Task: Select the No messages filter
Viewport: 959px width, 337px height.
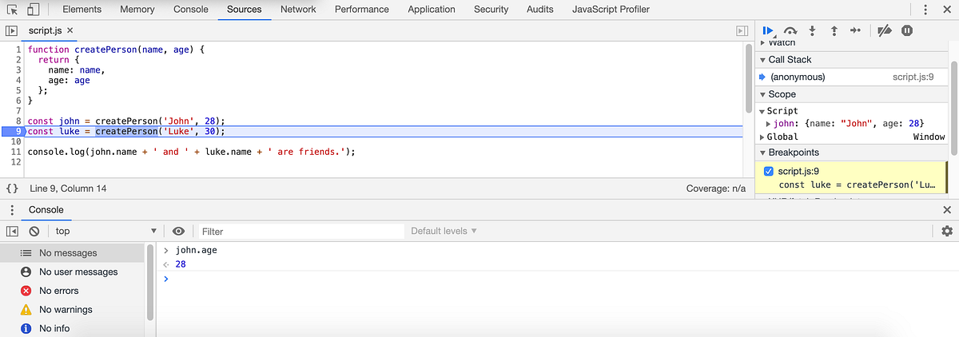Action: [x=73, y=253]
